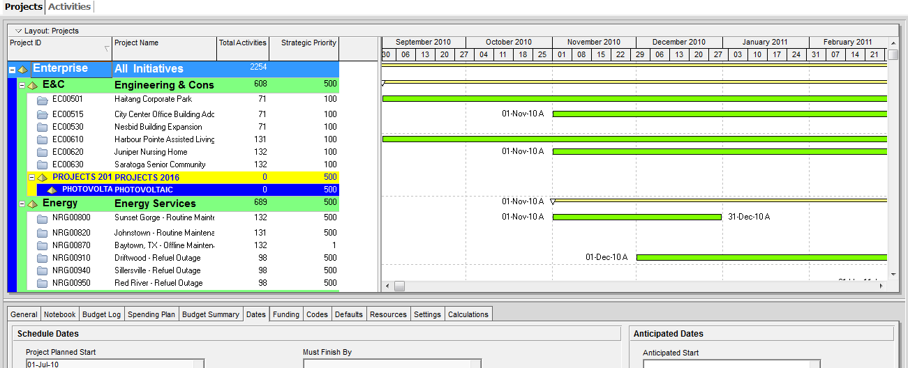Open the Settings tab
Viewport: 908px width, 368px height.
[427, 314]
